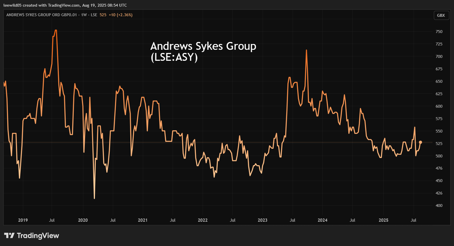This screenshot has height=246, width=454.
Task: Click the 2023 time axis label
Action: (x=263, y=220)
